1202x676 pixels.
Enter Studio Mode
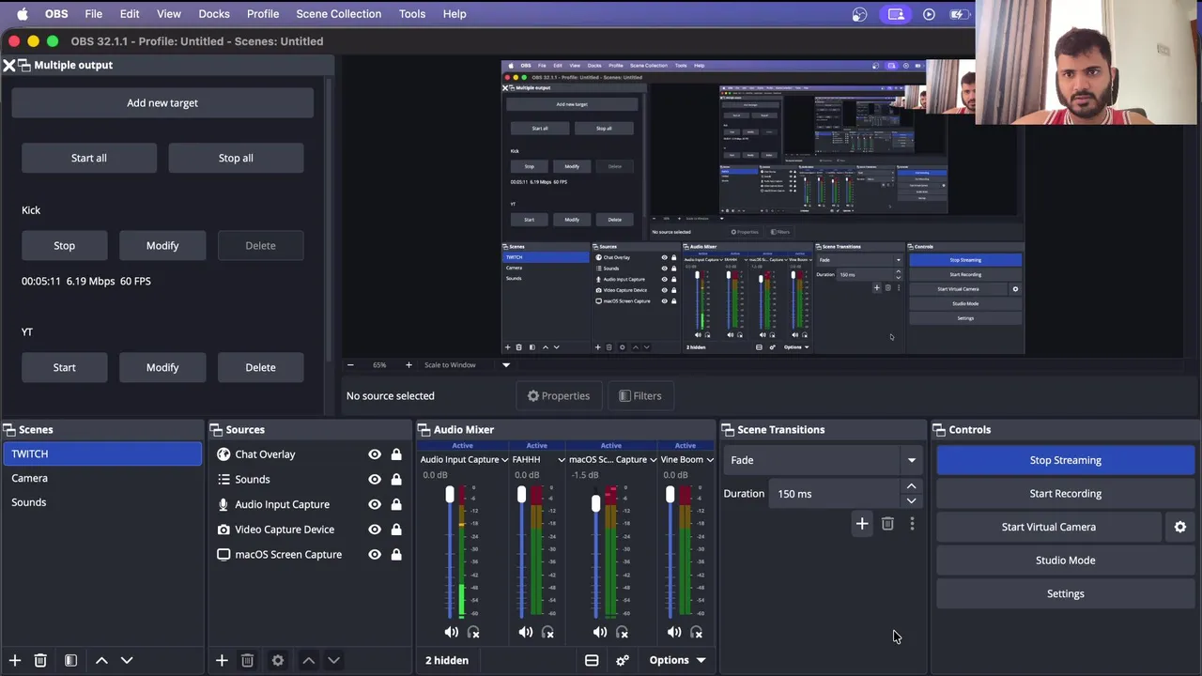coord(1065,561)
